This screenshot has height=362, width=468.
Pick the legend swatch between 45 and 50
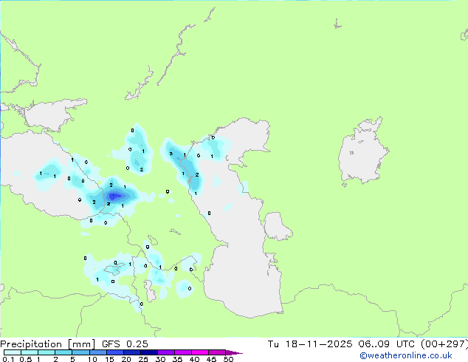click(217, 352)
